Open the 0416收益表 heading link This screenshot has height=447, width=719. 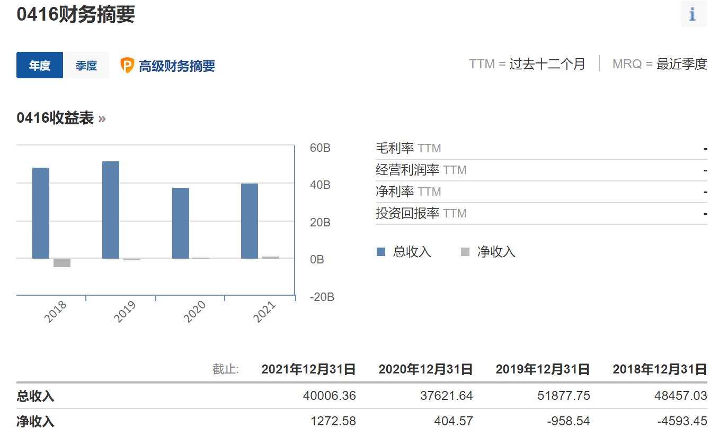pos(55,118)
